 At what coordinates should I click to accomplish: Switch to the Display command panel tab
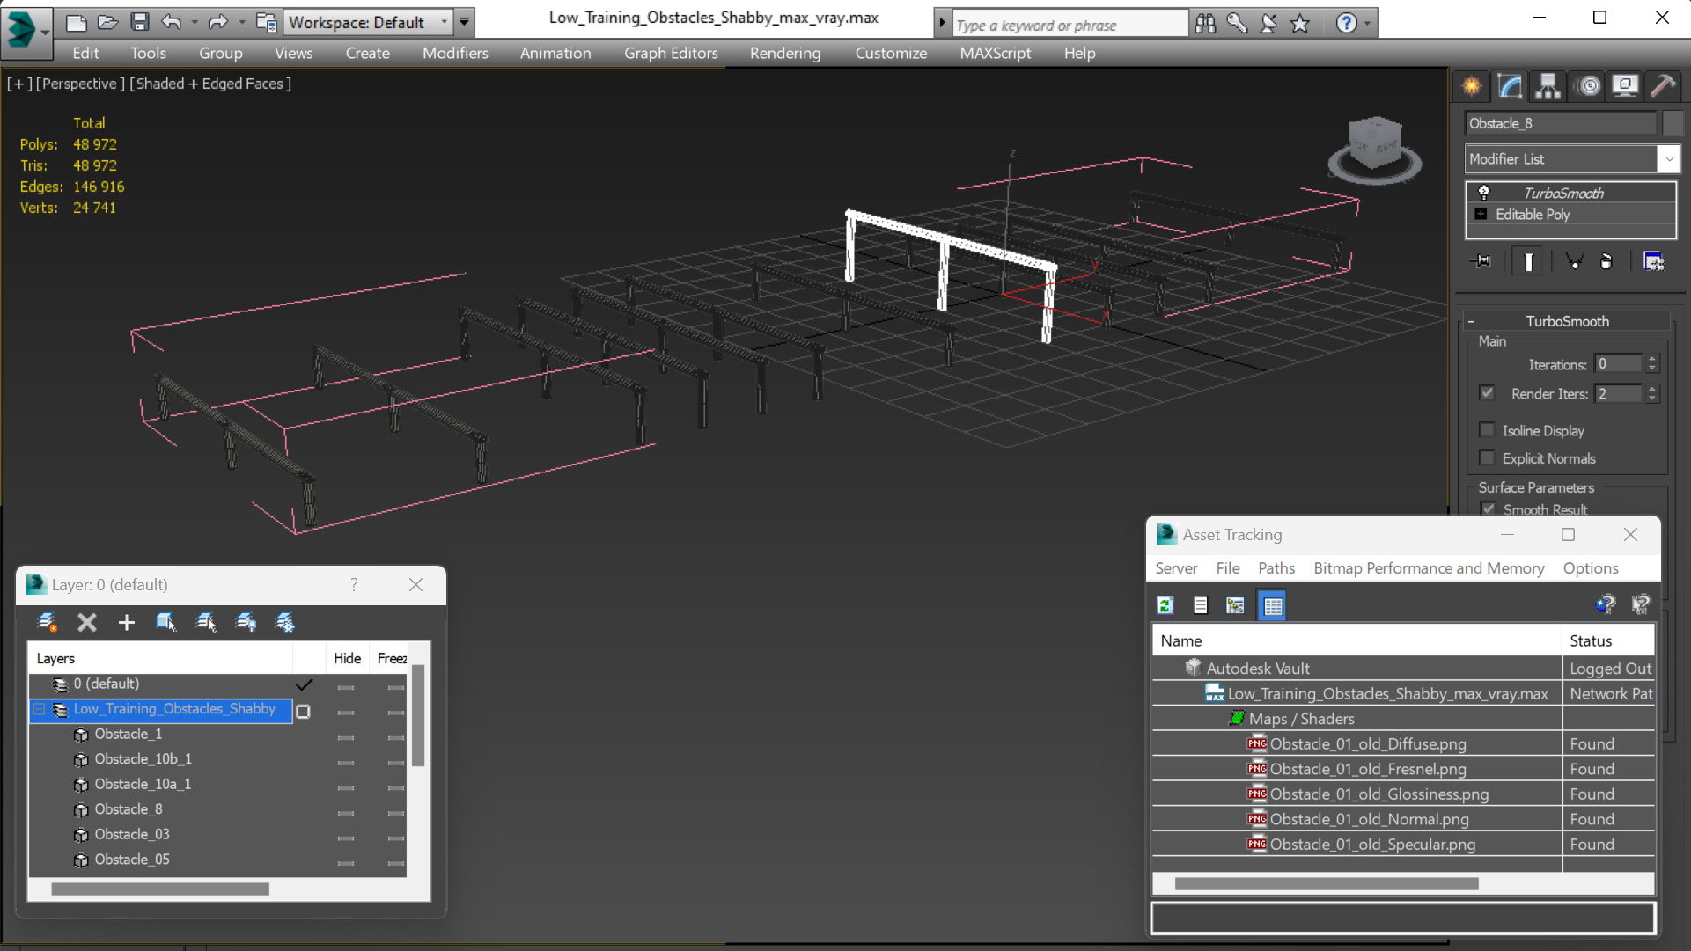(x=1625, y=85)
